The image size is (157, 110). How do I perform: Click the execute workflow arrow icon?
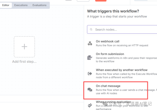tap(90, 74)
